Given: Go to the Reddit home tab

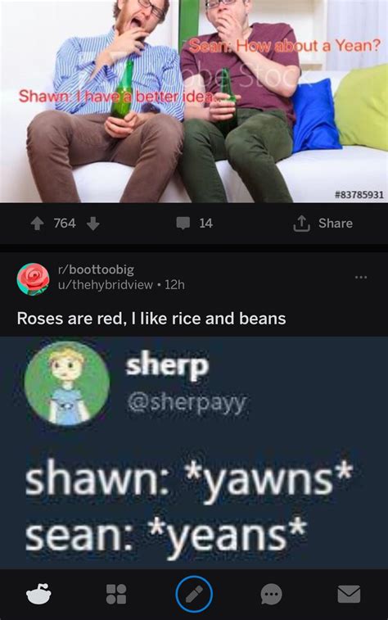Looking at the screenshot, I should coord(38,595).
